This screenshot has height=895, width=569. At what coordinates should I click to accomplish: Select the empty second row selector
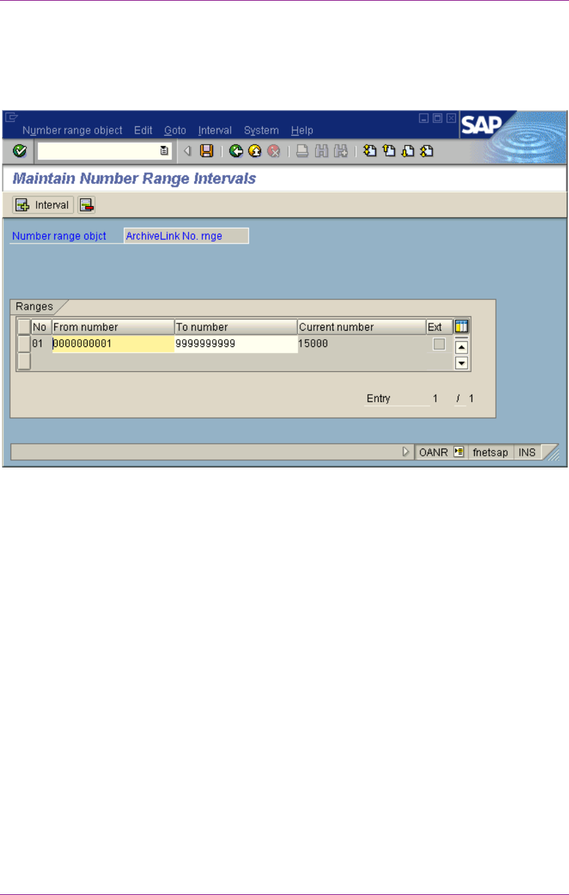click(x=24, y=361)
